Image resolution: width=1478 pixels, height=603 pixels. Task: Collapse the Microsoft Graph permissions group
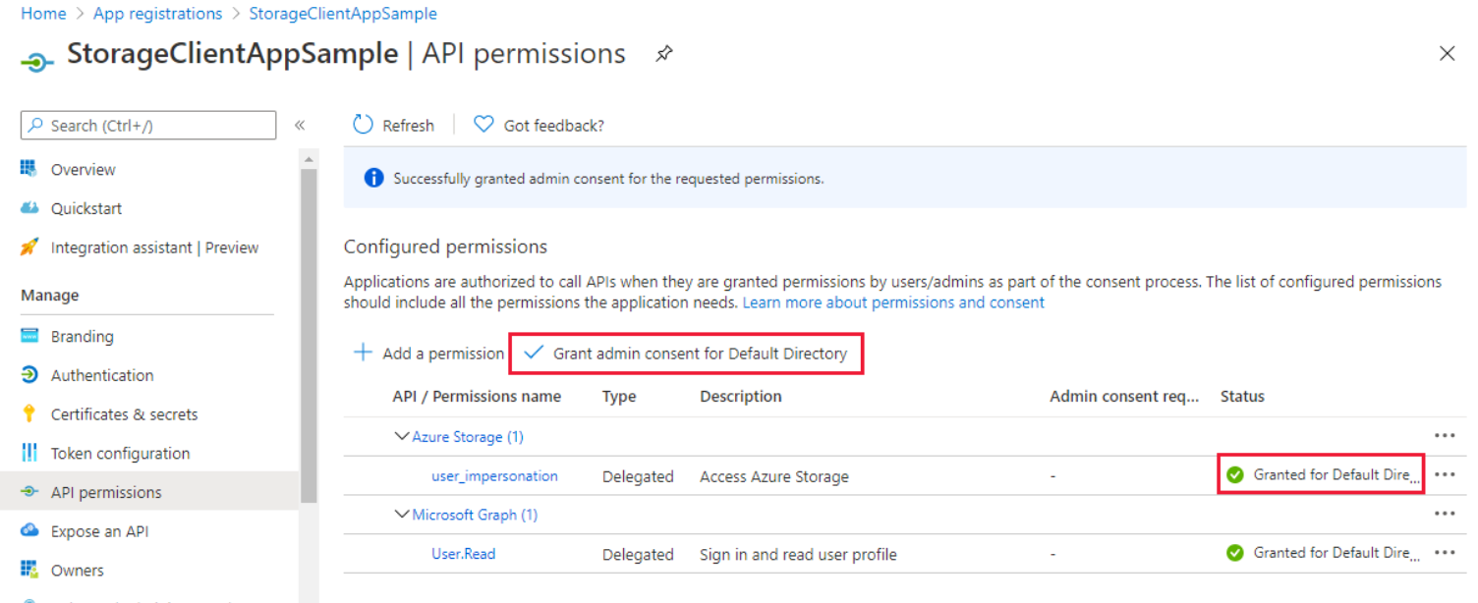[402, 515]
